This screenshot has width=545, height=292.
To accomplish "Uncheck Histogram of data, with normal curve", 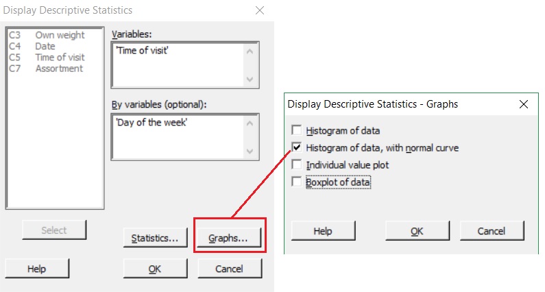I will click(296, 147).
